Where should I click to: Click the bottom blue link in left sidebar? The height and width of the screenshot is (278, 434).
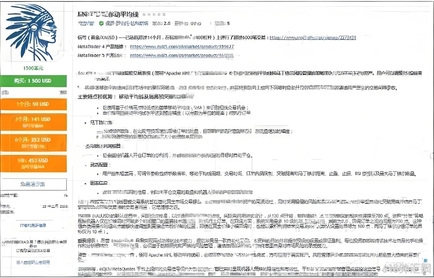click(33, 262)
